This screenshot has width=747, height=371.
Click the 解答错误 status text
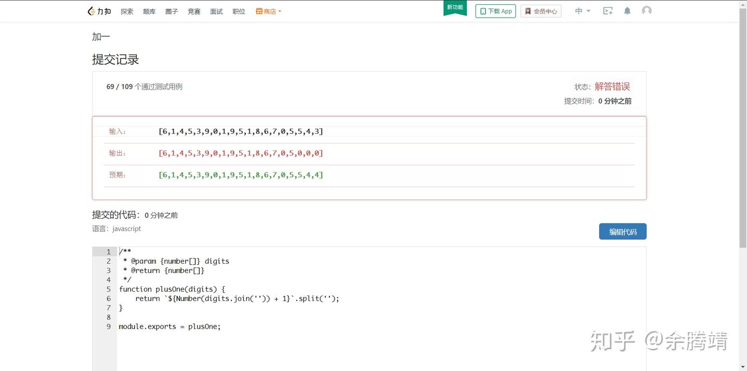click(613, 87)
